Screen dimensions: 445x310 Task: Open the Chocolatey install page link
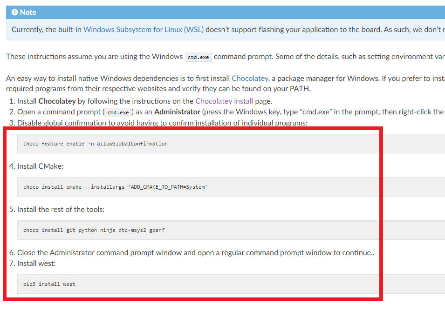pyautogui.click(x=224, y=101)
